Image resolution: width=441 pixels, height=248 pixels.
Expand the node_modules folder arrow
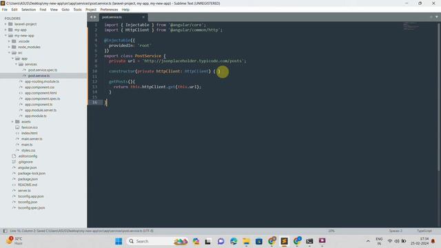click(9, 47)
